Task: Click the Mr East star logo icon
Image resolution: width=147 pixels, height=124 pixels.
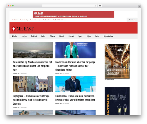Action: 14,29
